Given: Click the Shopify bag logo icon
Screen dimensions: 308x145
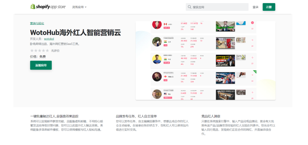Looking at the screenshot, I should coord(33,7).
